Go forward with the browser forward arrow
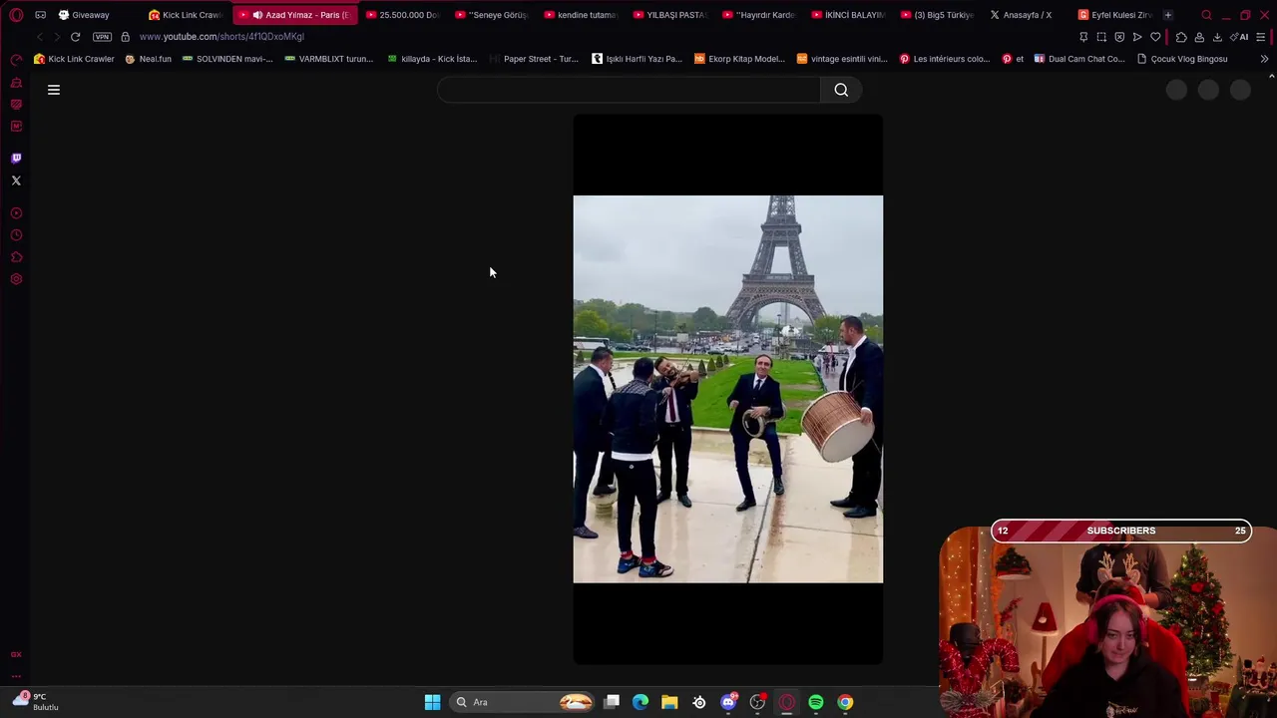Screen dimensions: 1277x718 pos(57,37)
